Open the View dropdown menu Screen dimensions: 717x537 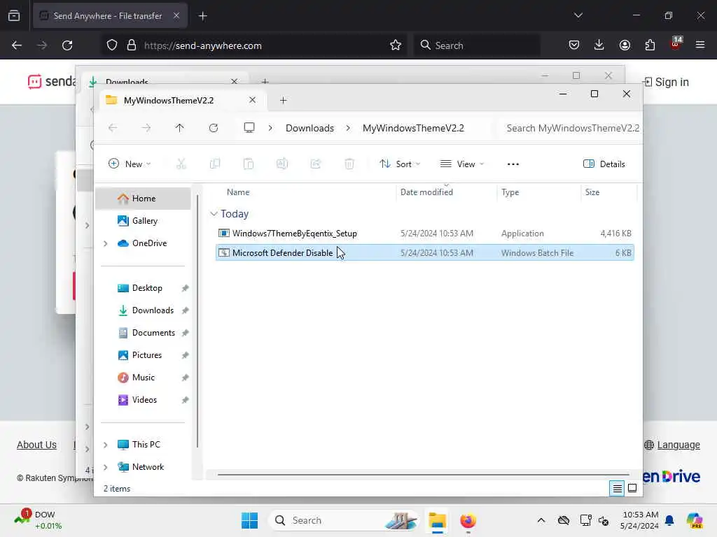point(462,164)
